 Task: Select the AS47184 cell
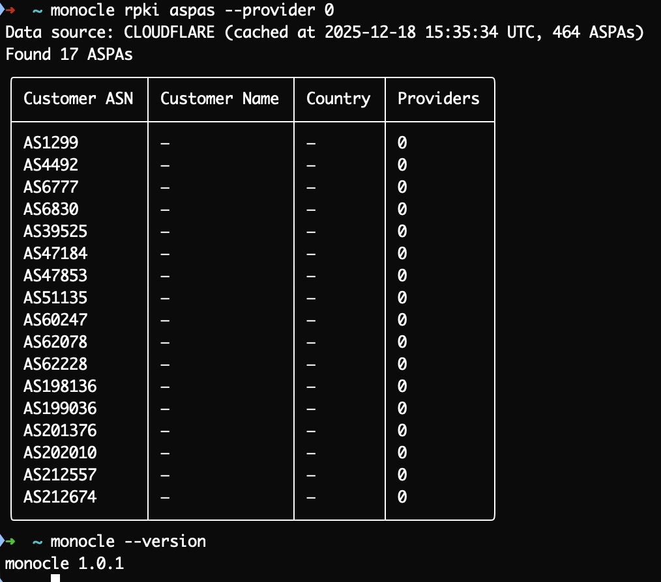55,253
